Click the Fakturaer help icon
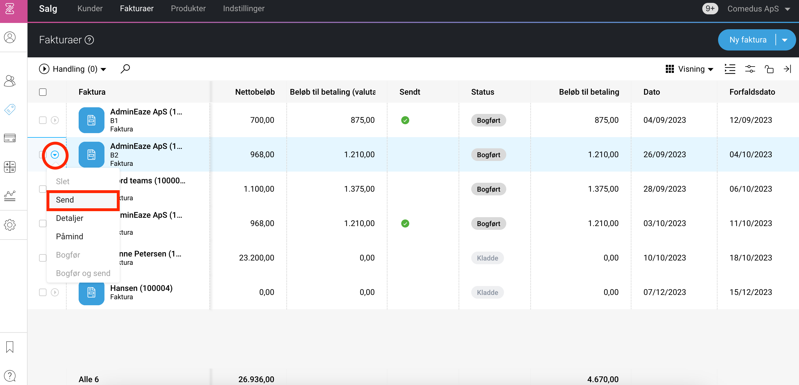799x385 pixels. (x=89, y=40)
